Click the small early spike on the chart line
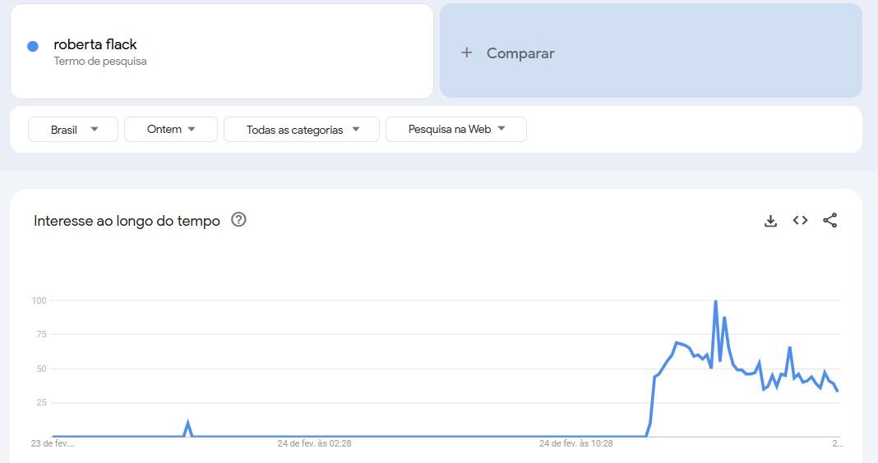This screenshot has height=463, width=878. coord(188,424)
